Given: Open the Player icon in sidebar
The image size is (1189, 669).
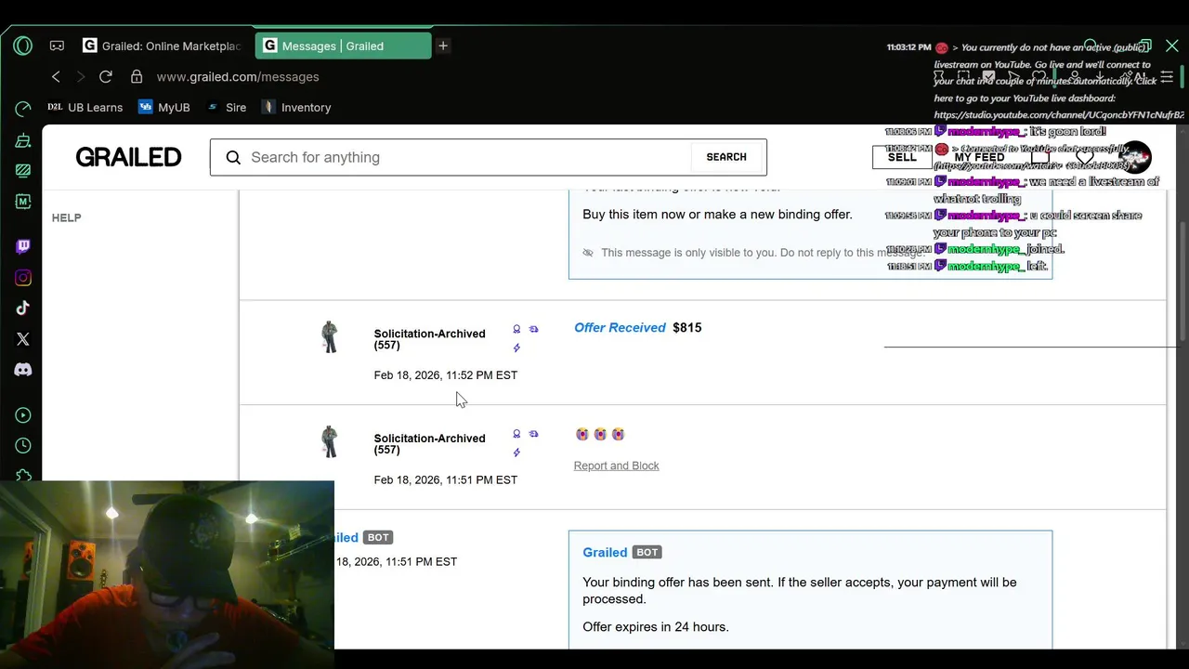Looking at the screenshot, I should click(23, 415).
